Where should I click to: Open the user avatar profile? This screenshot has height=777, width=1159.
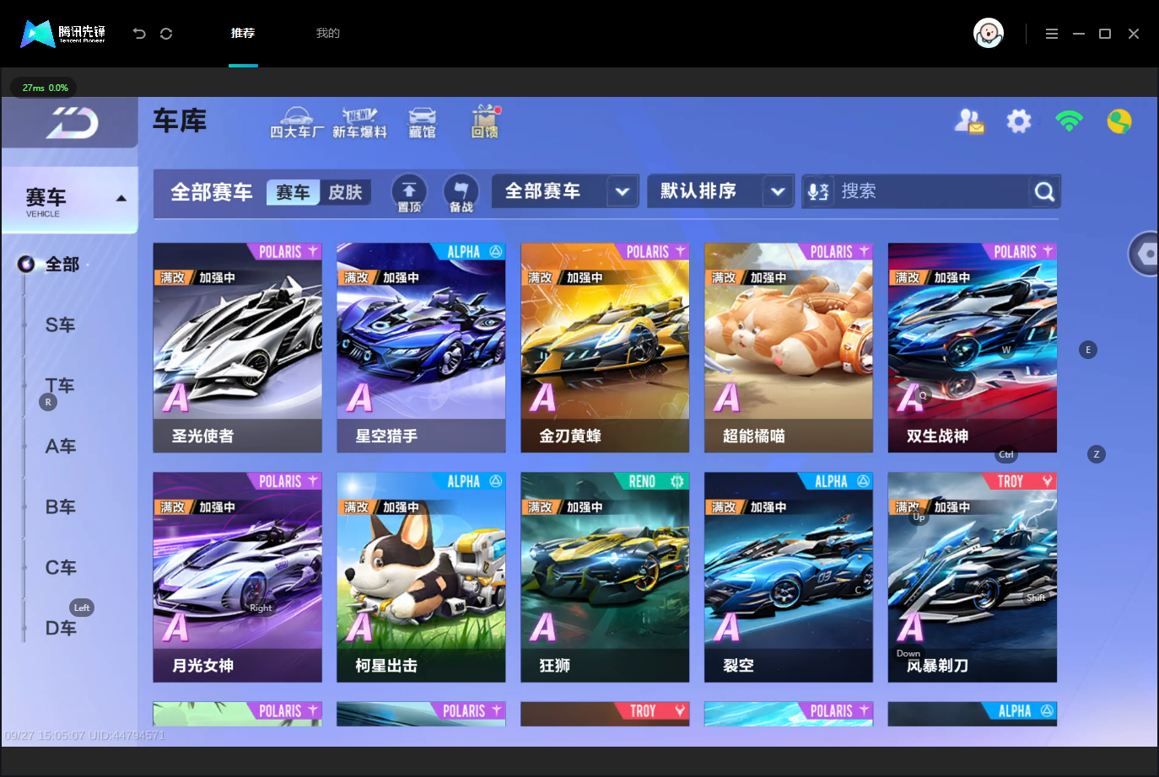click(x=988, y=34)
